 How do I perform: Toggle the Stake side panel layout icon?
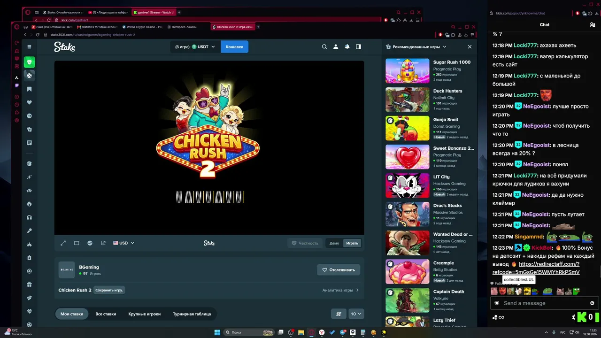tap(358, 46)
